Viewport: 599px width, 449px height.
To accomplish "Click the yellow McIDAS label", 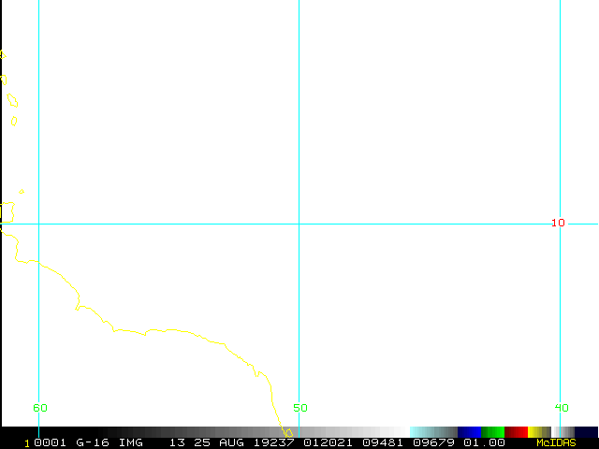I will [x=556, y=442].
